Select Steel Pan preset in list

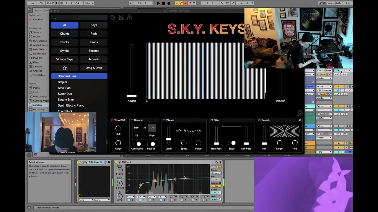(79, 88)
